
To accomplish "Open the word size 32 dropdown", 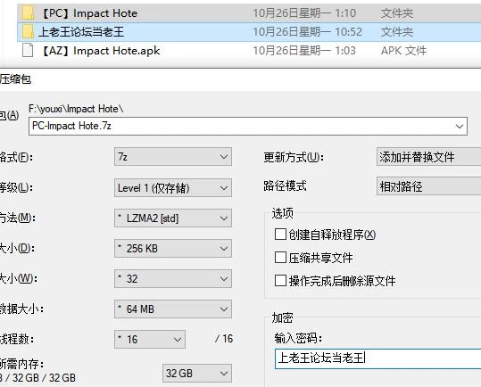I will (173, 278).
